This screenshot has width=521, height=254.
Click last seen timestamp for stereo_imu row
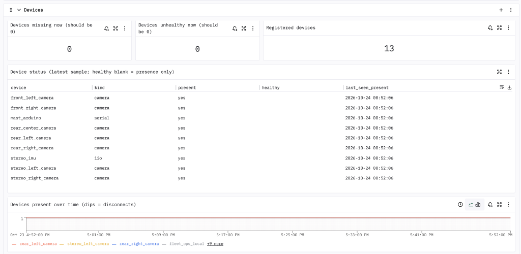[369, 158]
